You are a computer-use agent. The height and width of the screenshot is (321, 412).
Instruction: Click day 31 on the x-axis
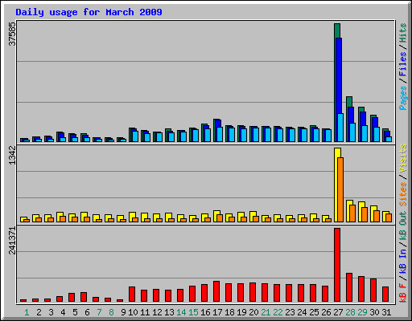click(386, 312)
